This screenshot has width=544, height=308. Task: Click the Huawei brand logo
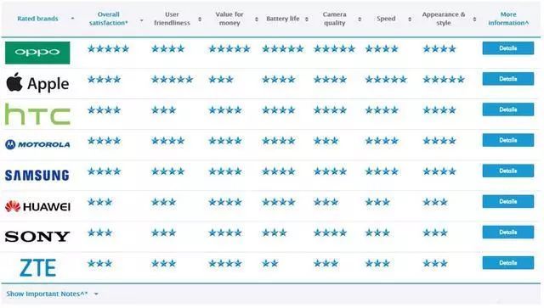click(x=37, y=206)
